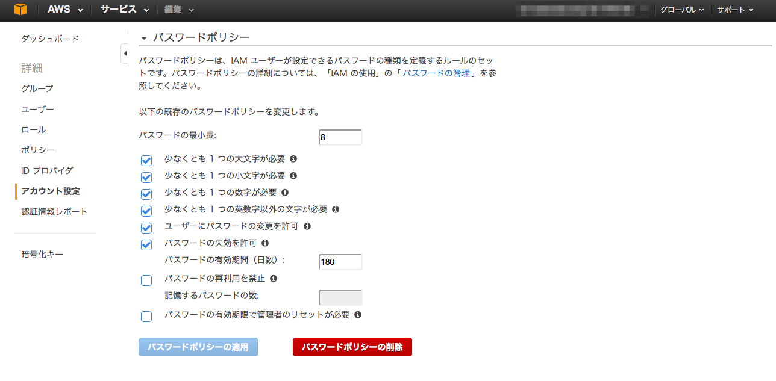Open the 編集 menu in the top bar
The width and height of the screenshot is (776, 381).
175,10
